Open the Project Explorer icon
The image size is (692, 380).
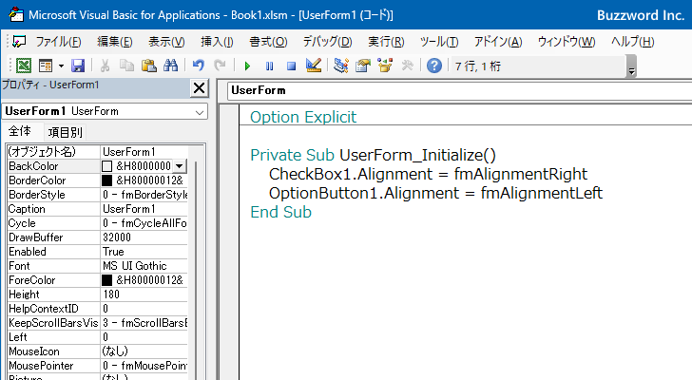(x=340, y=66)
